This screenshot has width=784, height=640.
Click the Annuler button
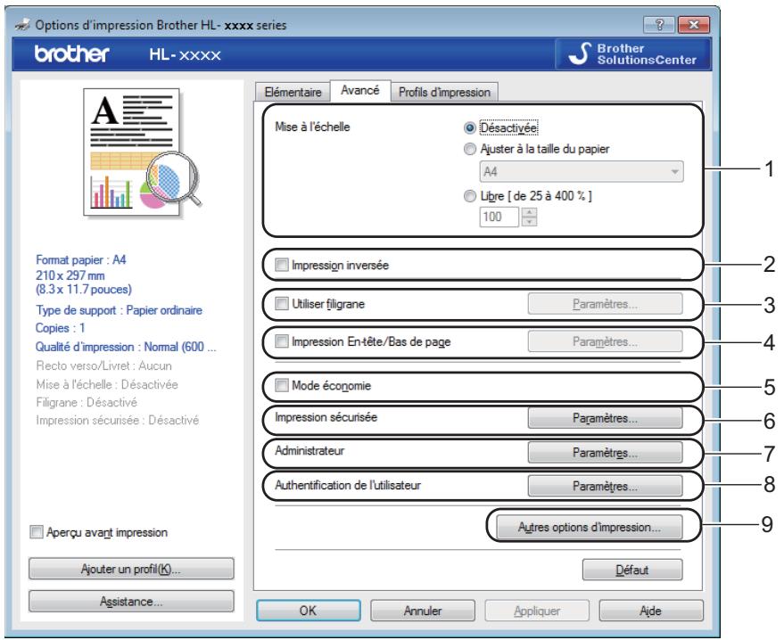point(423,611)
